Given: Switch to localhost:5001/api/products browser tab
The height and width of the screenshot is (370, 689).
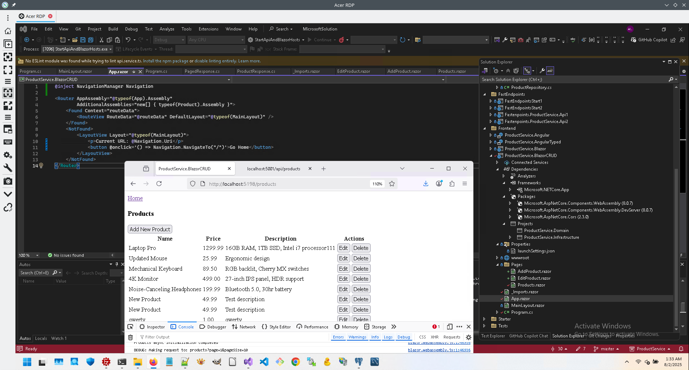Looking at the screenshot, I should [x=273, y=169].
